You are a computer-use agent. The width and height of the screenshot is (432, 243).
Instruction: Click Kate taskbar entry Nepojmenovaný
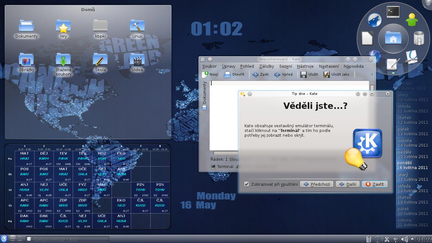[x=67, y=239]
